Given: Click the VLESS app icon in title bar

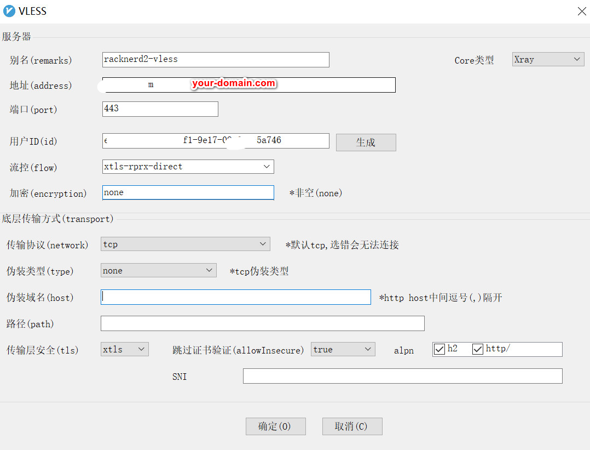Looking at the screenshot, I should 9,11.
